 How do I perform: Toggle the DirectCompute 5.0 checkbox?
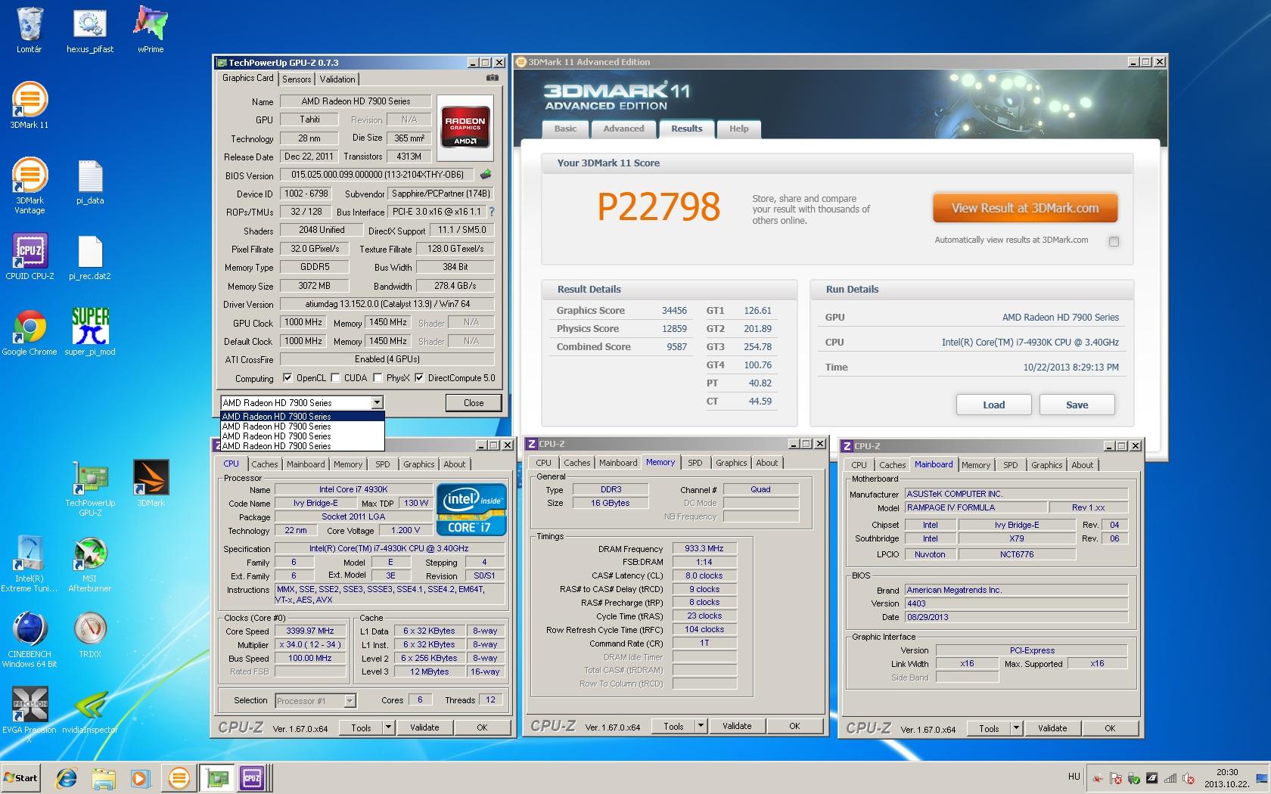[x=419, y=378]
